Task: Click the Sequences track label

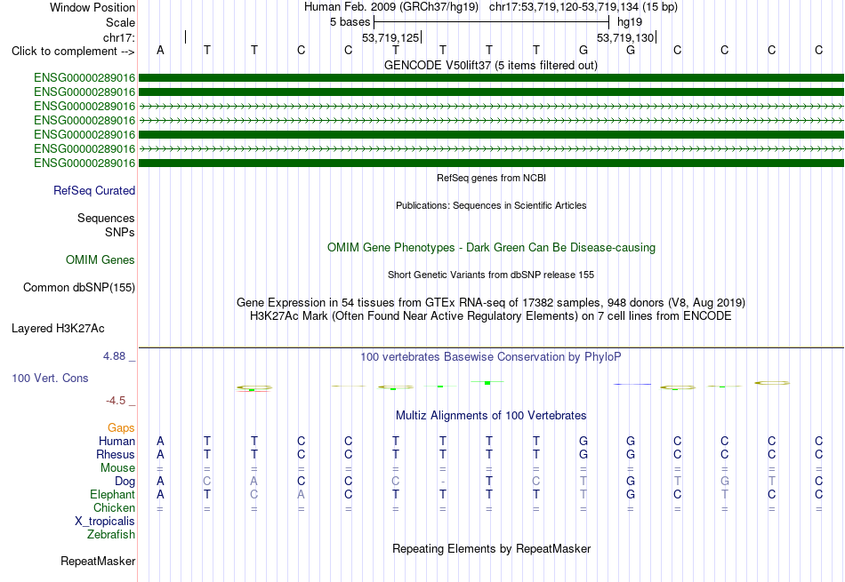Action: click(x=106, y=218)
